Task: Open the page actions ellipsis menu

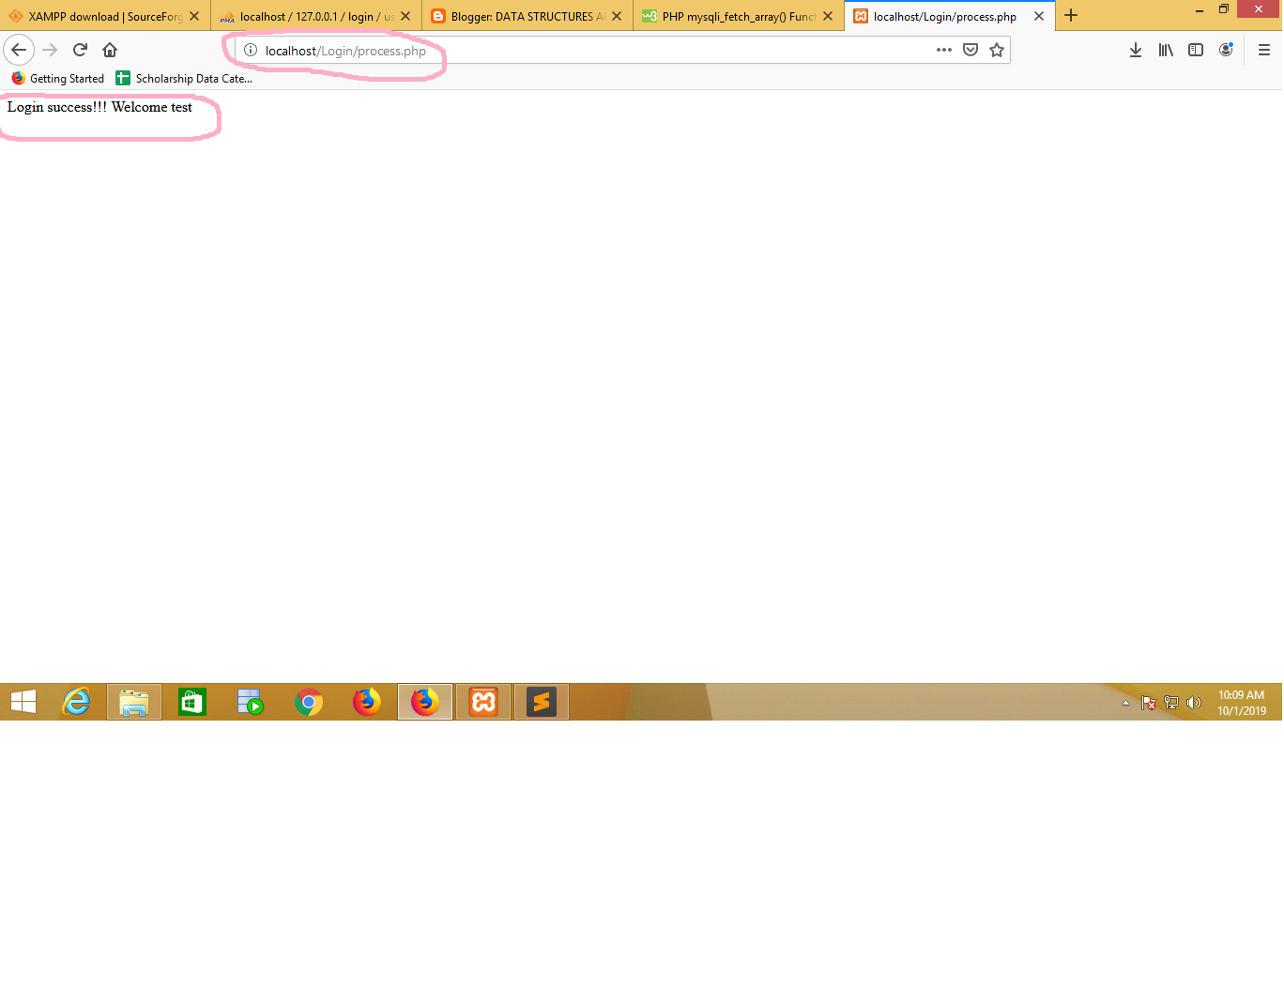Action: [x=943, y=50]
